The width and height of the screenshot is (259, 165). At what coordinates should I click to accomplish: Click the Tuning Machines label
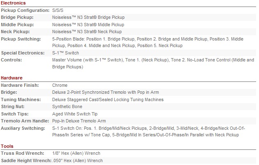coord(21,99)
